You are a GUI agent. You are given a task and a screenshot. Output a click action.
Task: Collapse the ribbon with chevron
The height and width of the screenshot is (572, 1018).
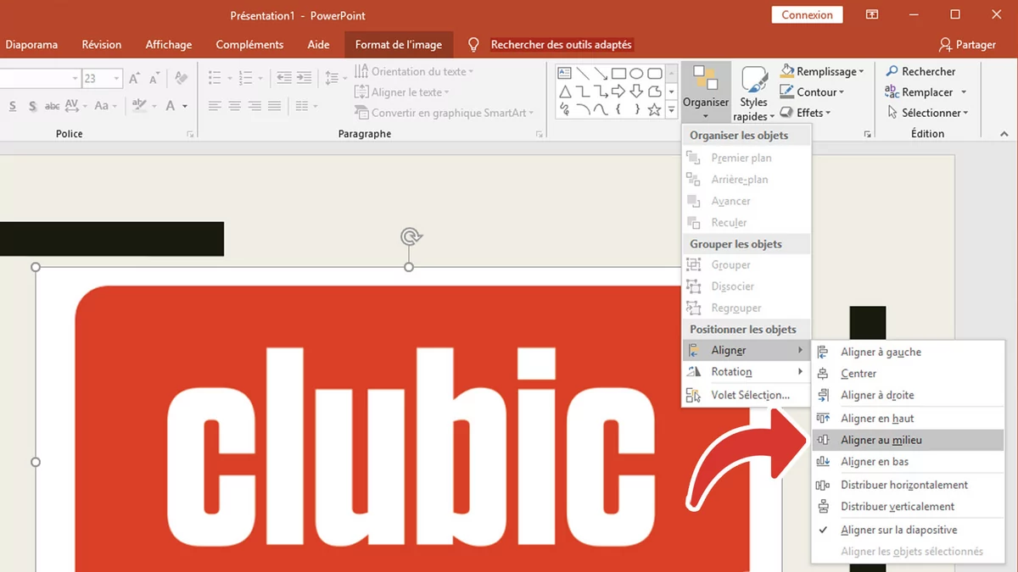1004,134
